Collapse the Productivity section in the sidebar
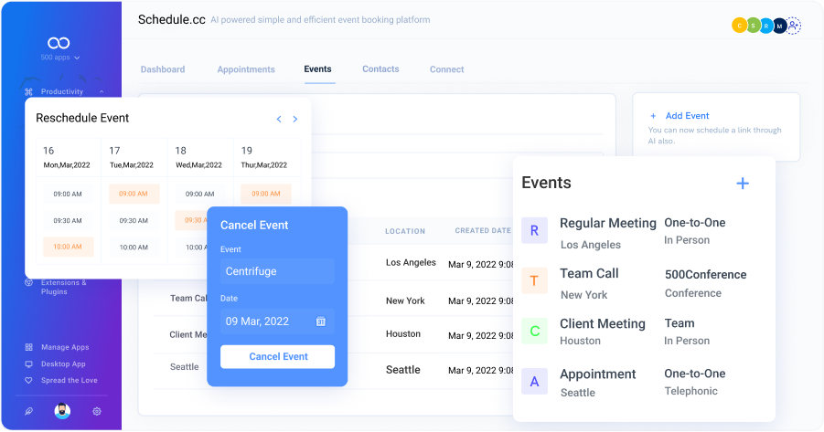The image size is (824, 432). click(101, 91)
